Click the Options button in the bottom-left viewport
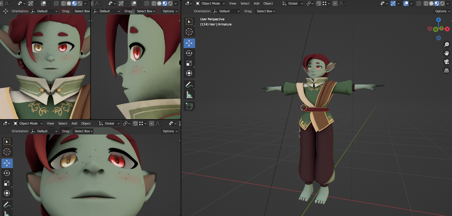Image resolution: width=452 pixels, height=216 pixels. pos(170,131)
